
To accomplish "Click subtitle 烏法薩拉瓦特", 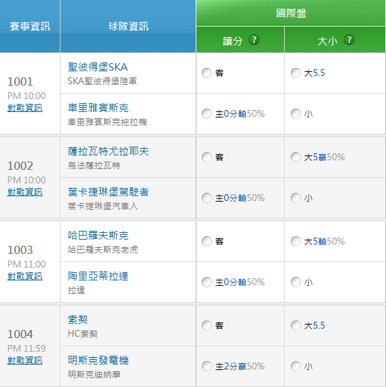I will [x=94, y=166].
